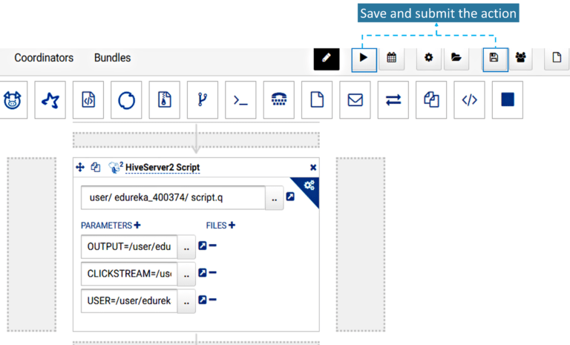Screen dimensions: 570x345
Task: Toggle edit mode with pencil button
Action: tap(326, 58)
